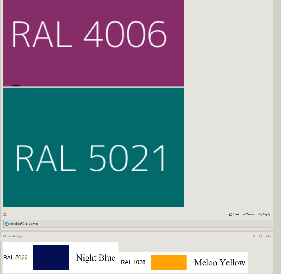Image resolution: width=281 pixels, height=274 pixels.
Task: Reply to the post with Reply button
Action: 264,214
